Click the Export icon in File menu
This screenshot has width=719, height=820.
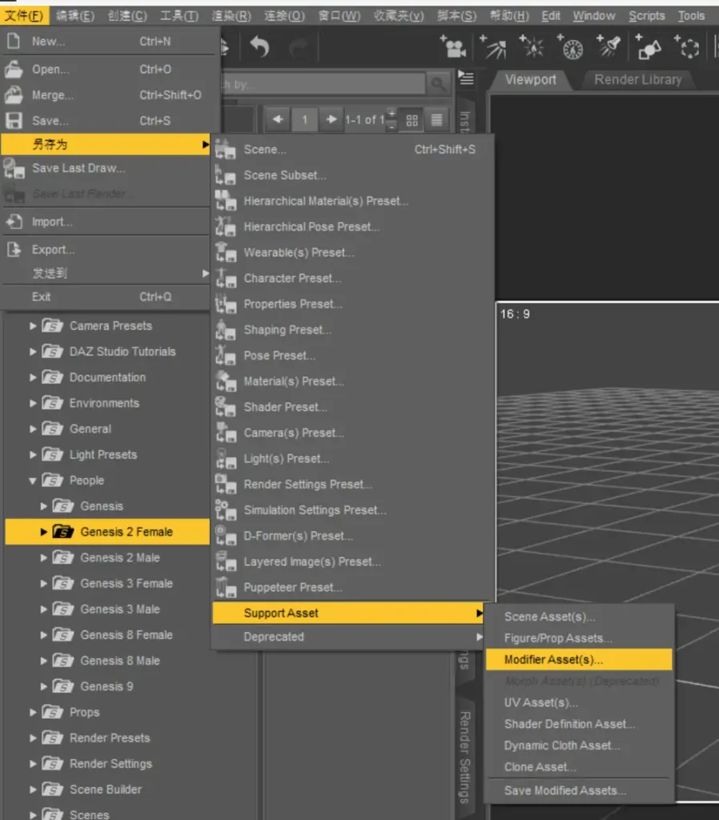click(14, 250)
